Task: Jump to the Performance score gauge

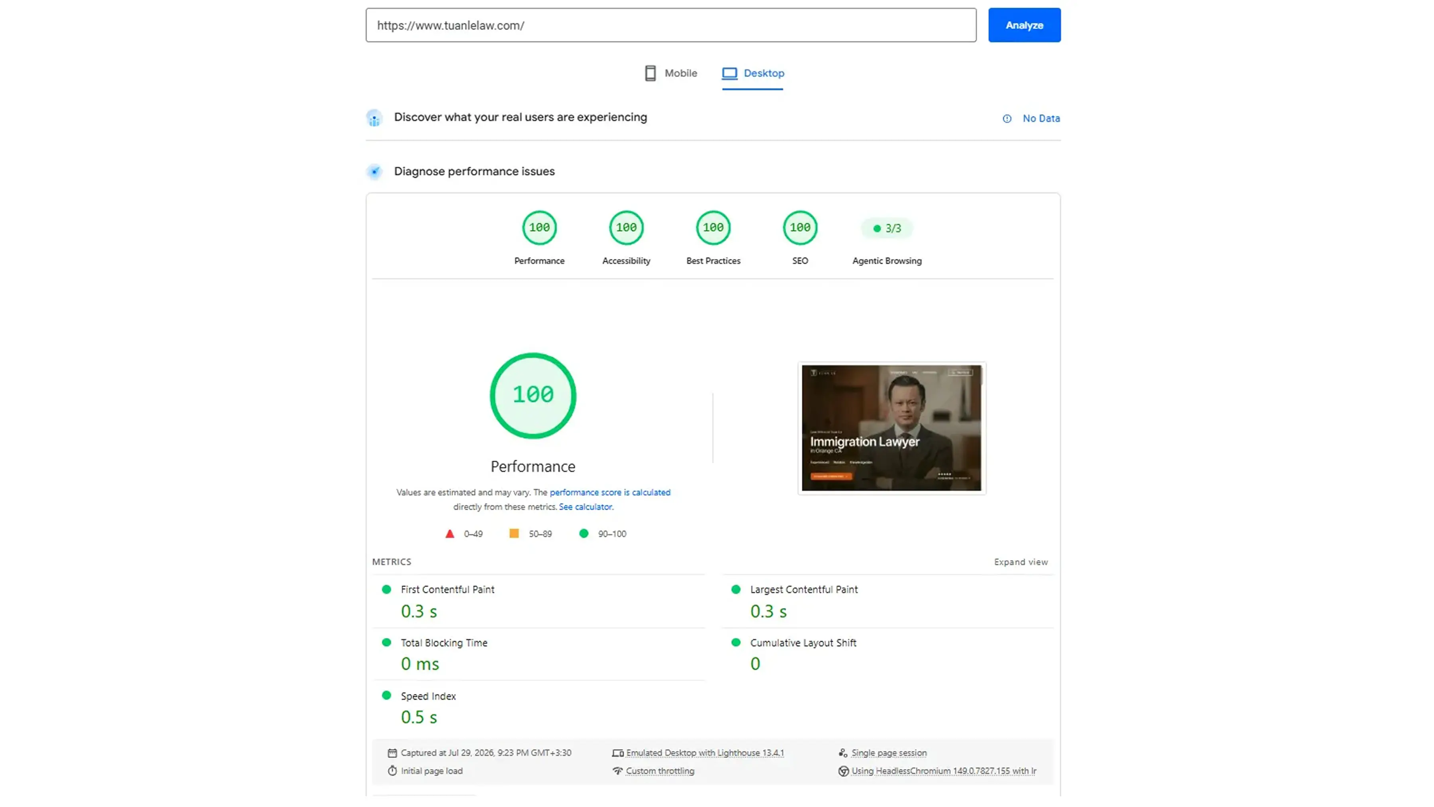Action: point(539,228)
